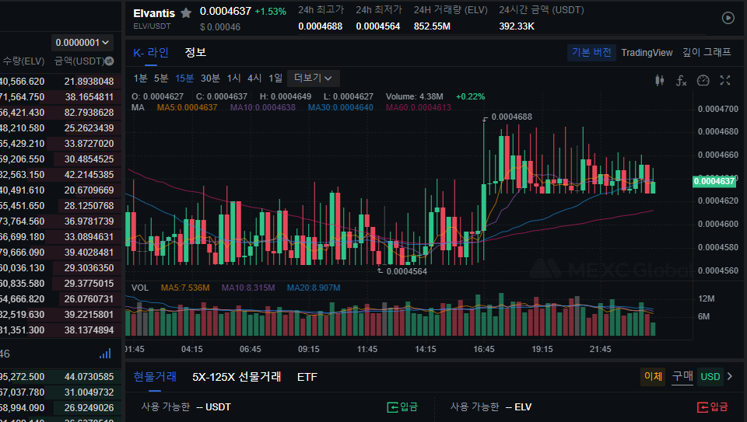Open the 0.0000001 price precision dropdown
This screenshot has height=422, width=747.
point(82,42)
